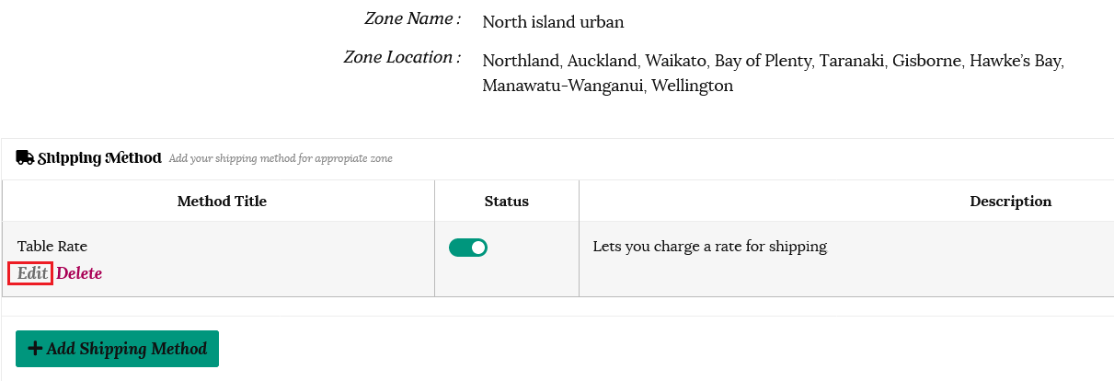
Task: Click the truck icon beside Shipping Method
Action: pyautogui.click(x=25, y=158)
